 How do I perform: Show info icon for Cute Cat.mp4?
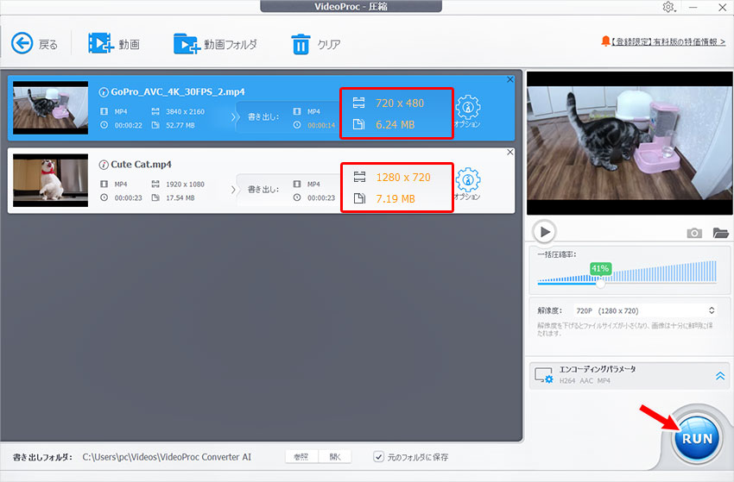click(104, 165)
